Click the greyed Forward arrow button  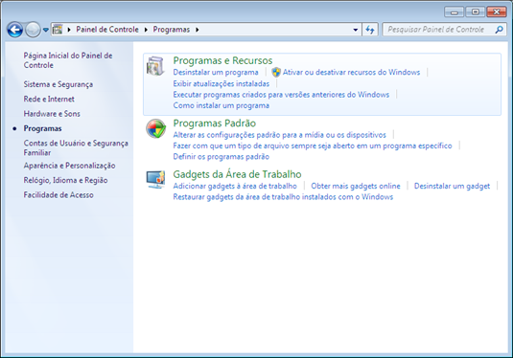(x=33, y=30)
